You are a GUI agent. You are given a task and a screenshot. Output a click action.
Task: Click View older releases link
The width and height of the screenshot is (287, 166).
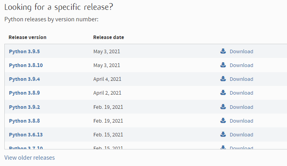(x=30, y=158)
